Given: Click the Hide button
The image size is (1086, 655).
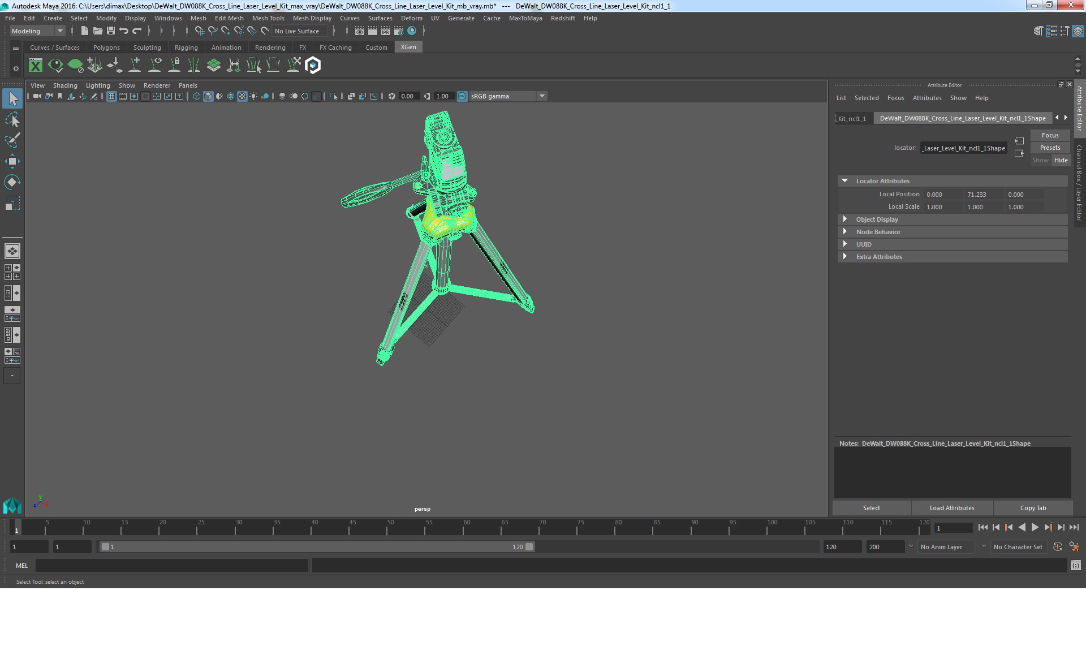Looking at the screenshot, I should [1061, 160].
